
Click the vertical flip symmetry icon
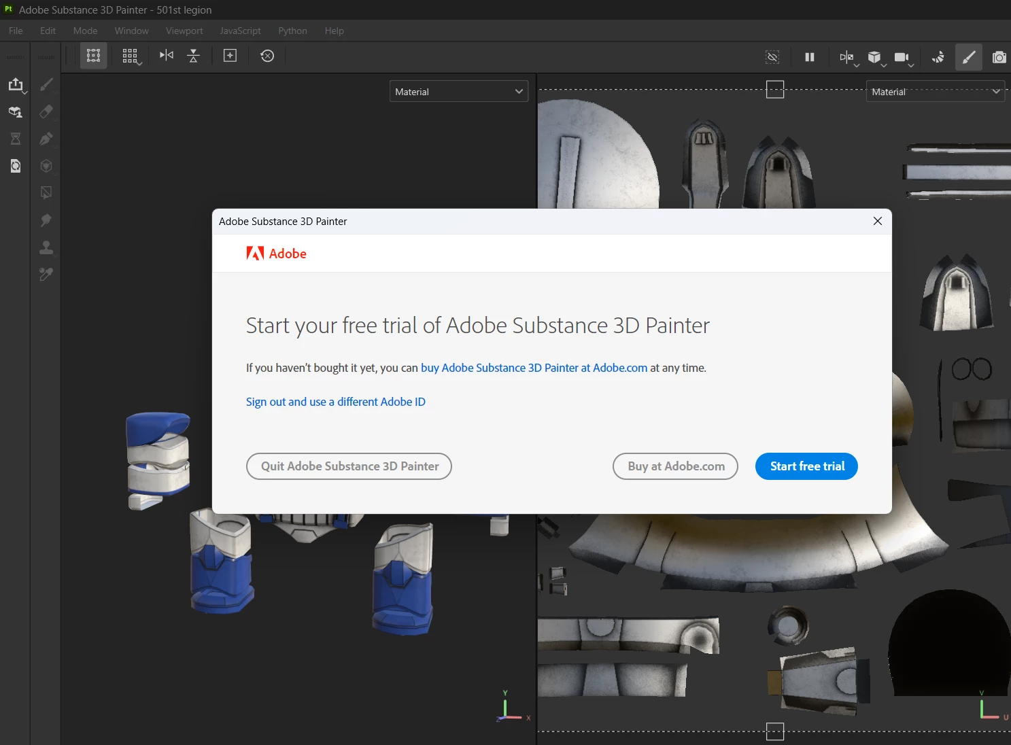pyautogui.click(x=193, y=56)
